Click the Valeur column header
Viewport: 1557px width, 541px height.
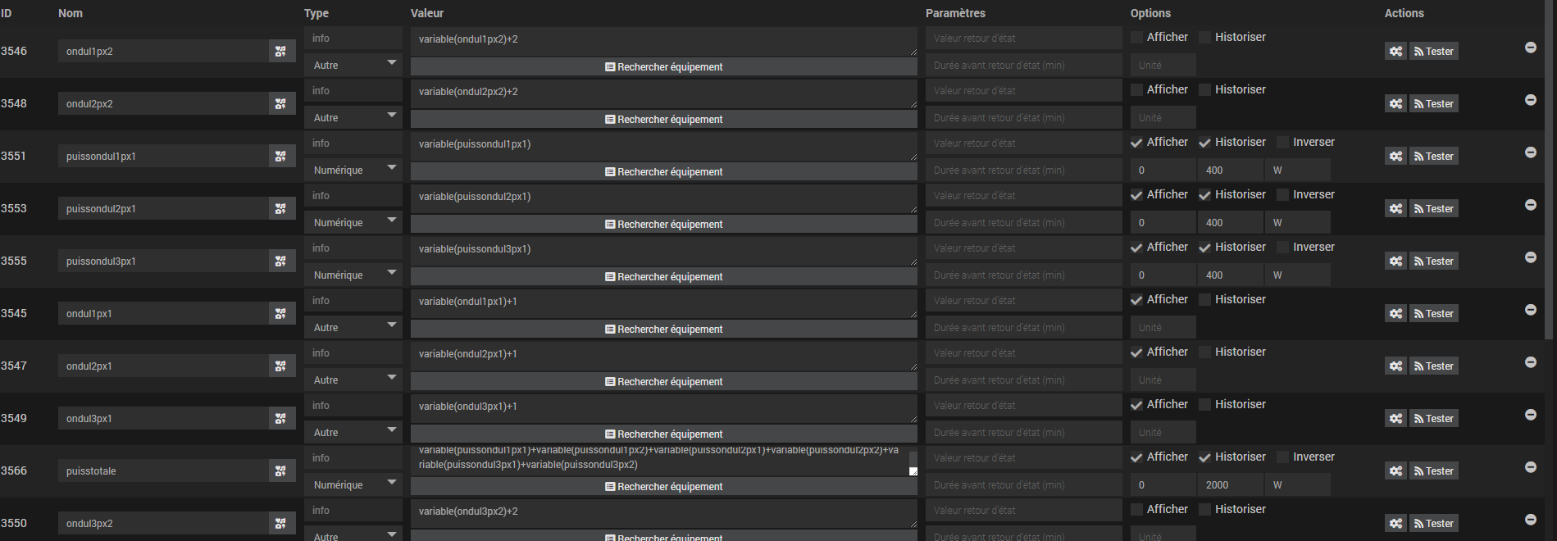click(x=427, y=13)
